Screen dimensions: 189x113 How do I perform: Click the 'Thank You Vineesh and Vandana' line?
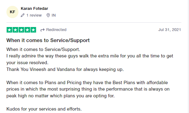65,69
